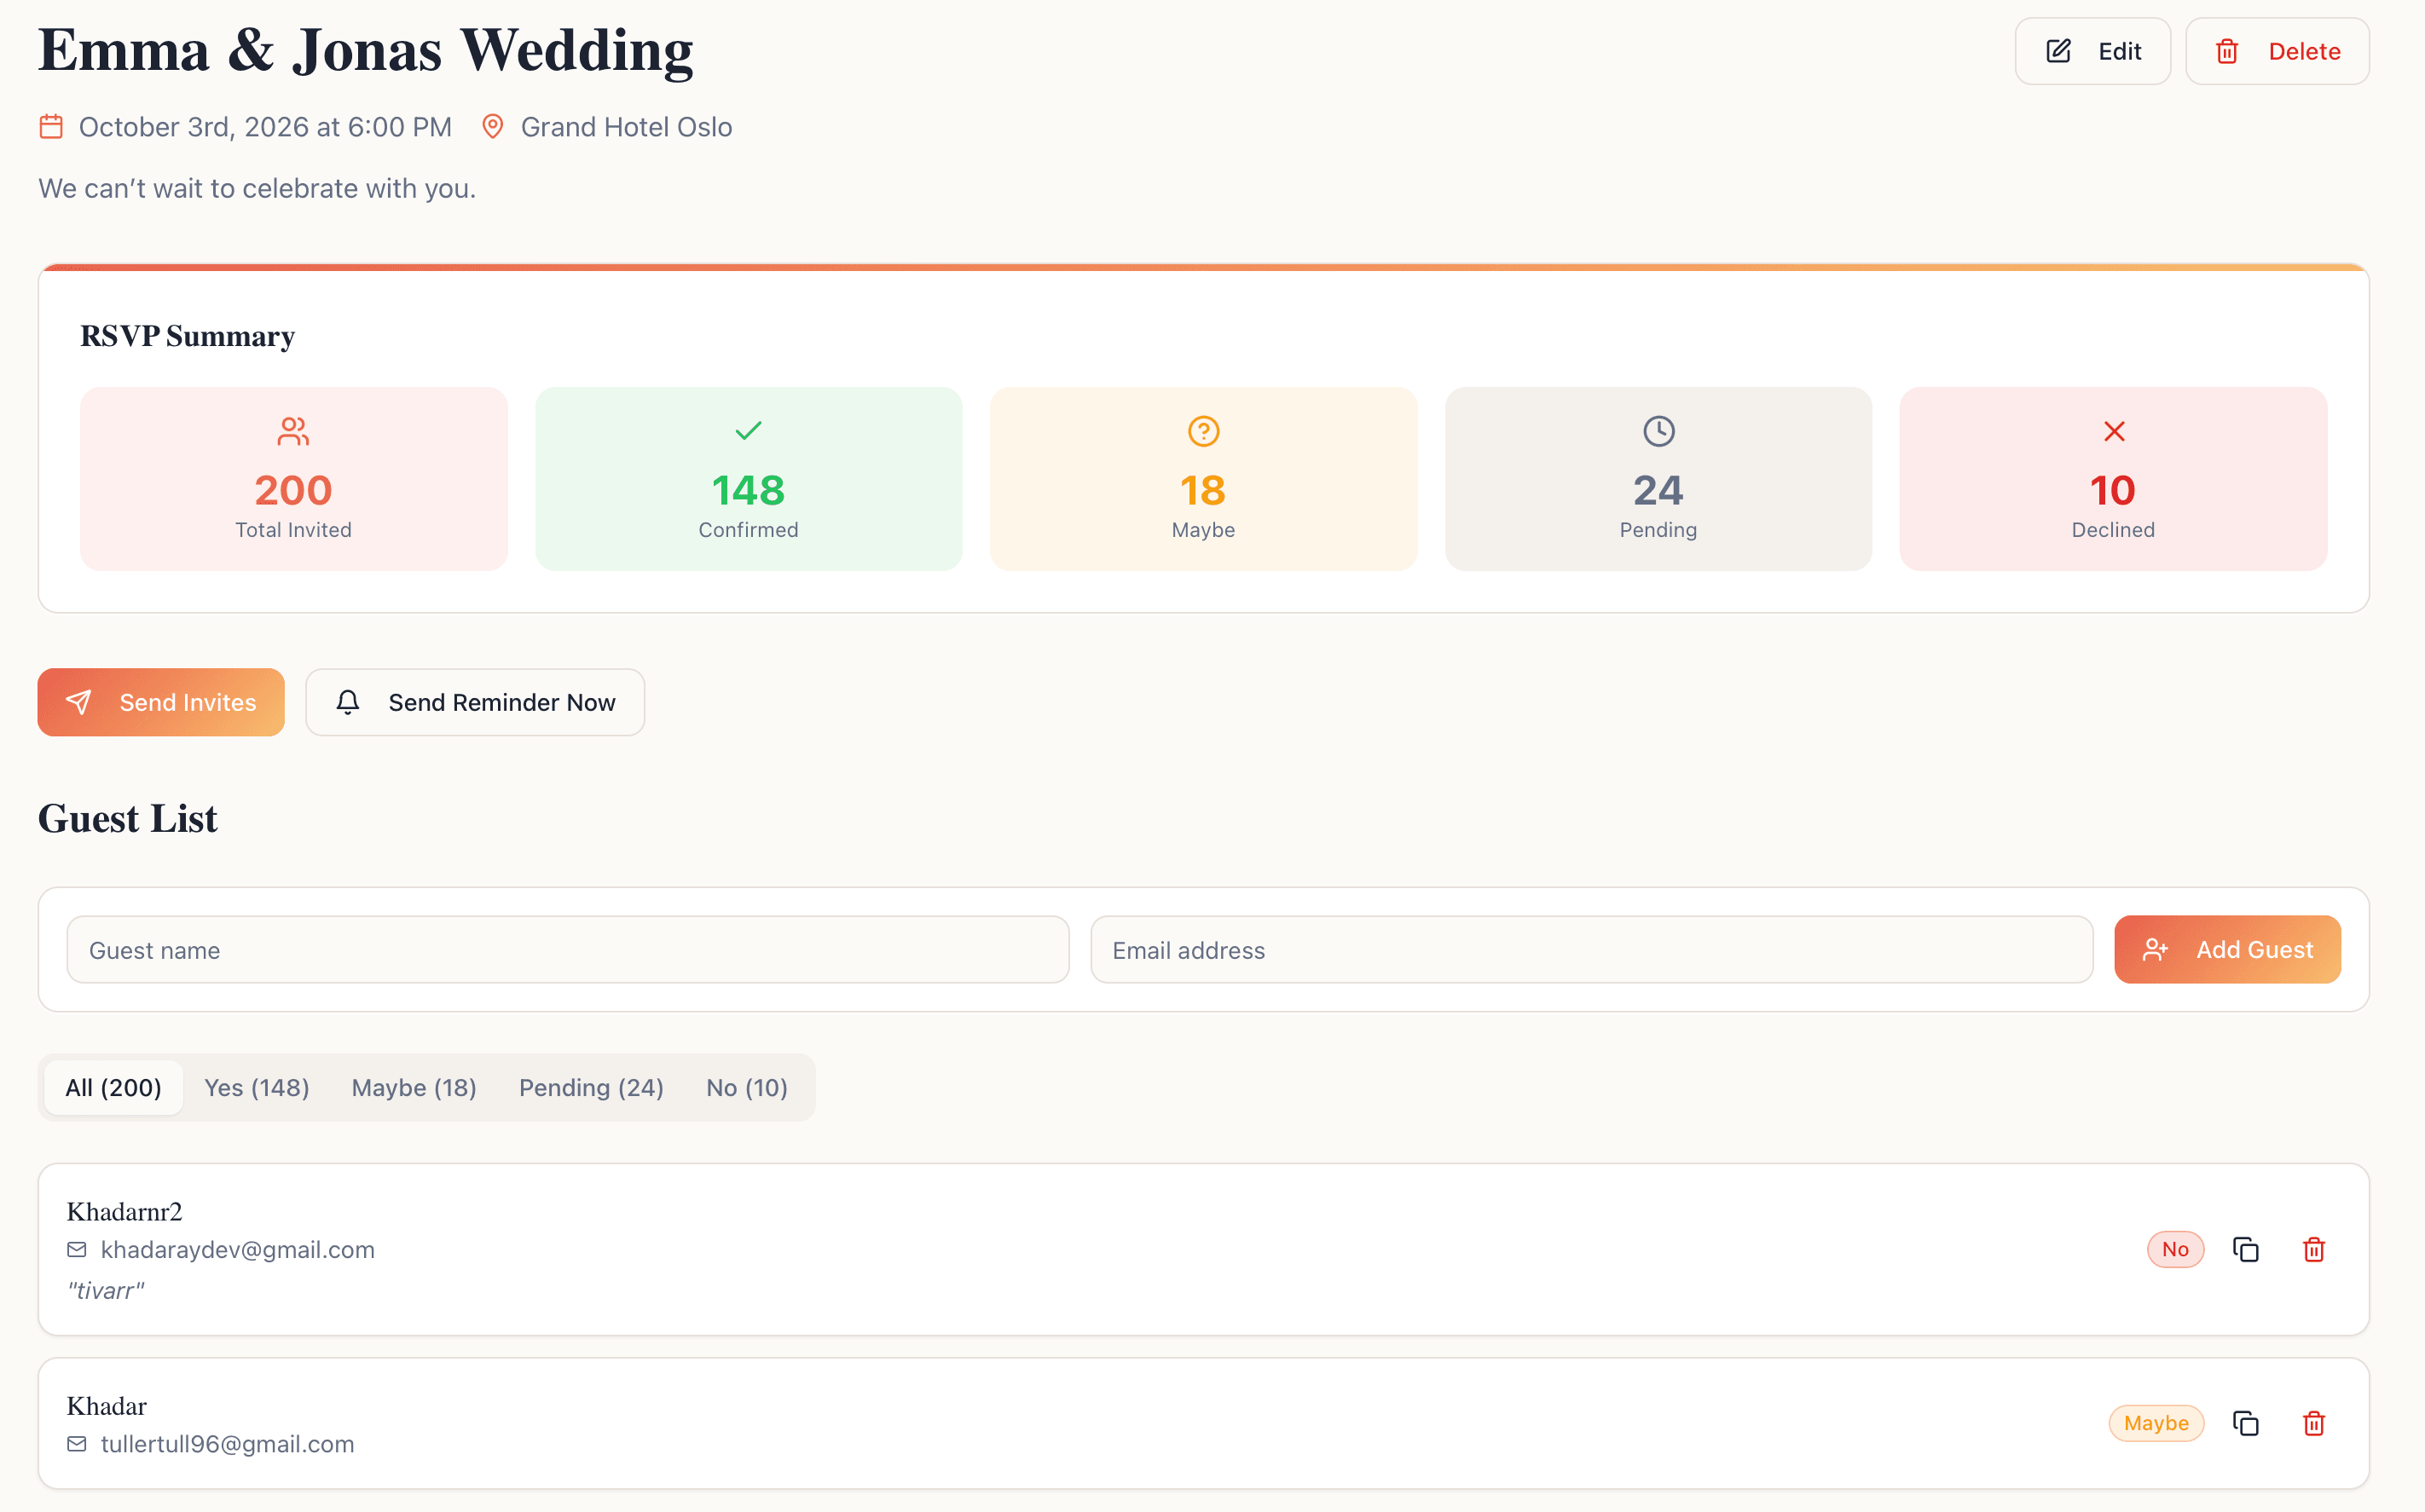Click the copy icon for Khadar

coord(2246,1423)
